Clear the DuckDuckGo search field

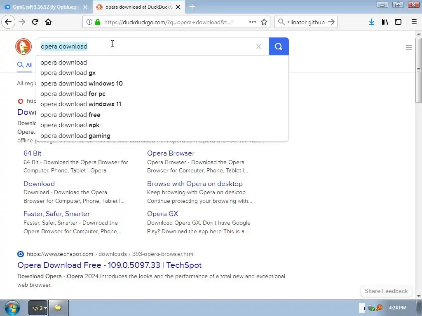[259, 46]
